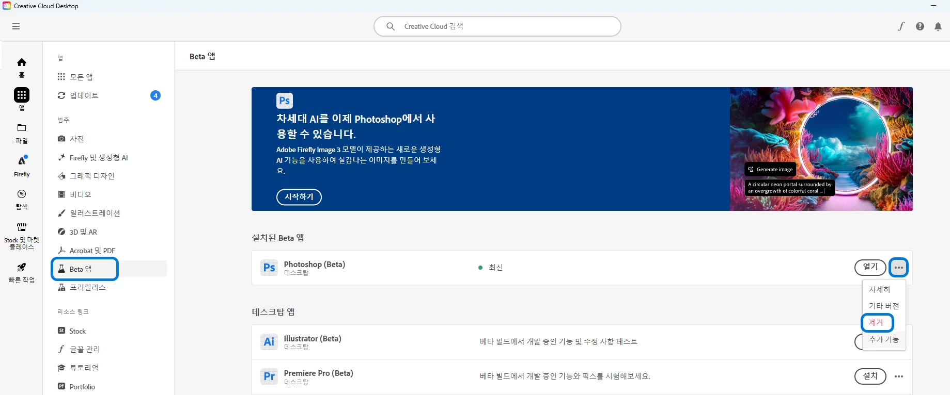This screenshot has width=950, height=395.
Task: Click the coral portal banner image
Action: pyautogui.click(x=821, y=149)
